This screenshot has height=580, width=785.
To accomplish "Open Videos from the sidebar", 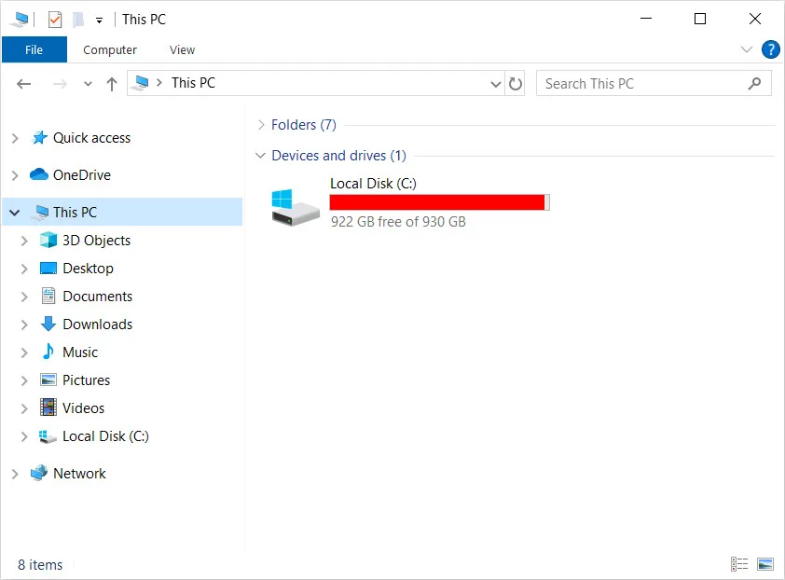I will click(x=84, y=408).
